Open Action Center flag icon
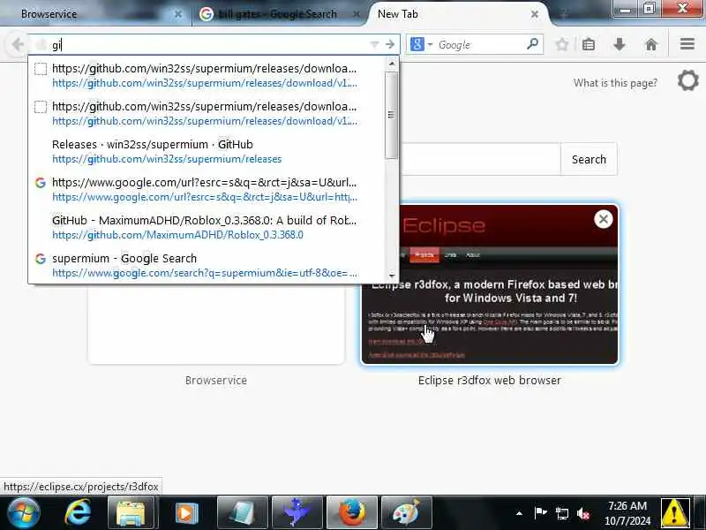The image size is (706, 530). [x=540, y=512]
